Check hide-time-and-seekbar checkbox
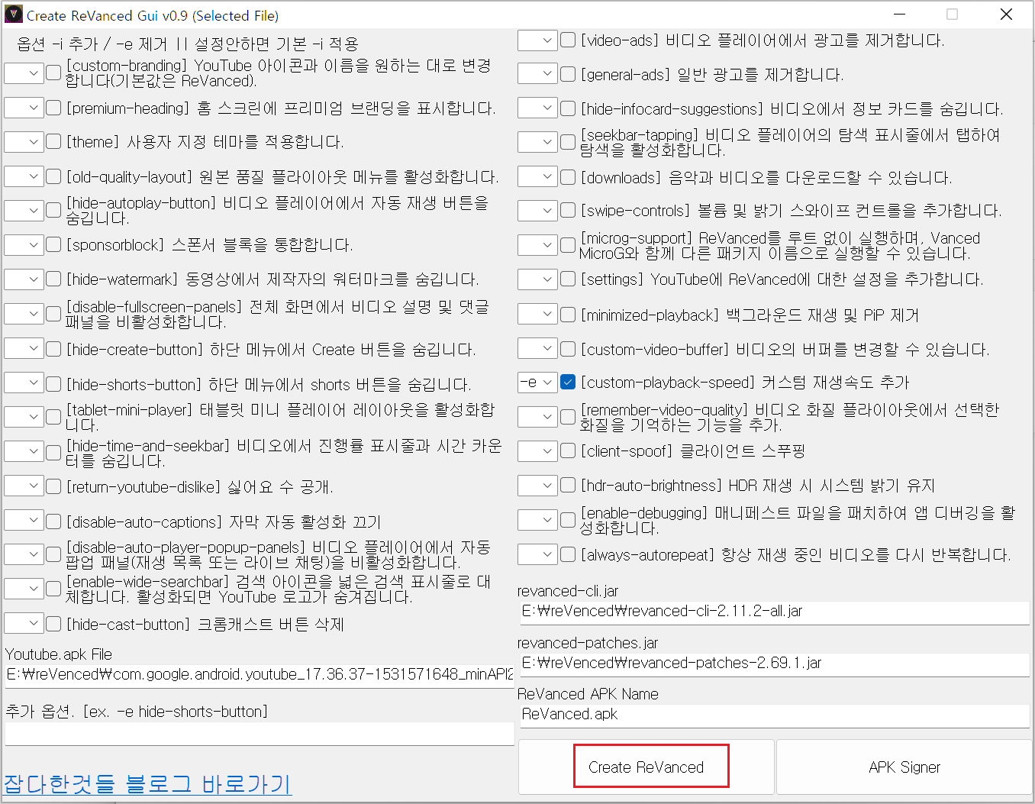The image size is (1035, 804). [x=53, y=452]
